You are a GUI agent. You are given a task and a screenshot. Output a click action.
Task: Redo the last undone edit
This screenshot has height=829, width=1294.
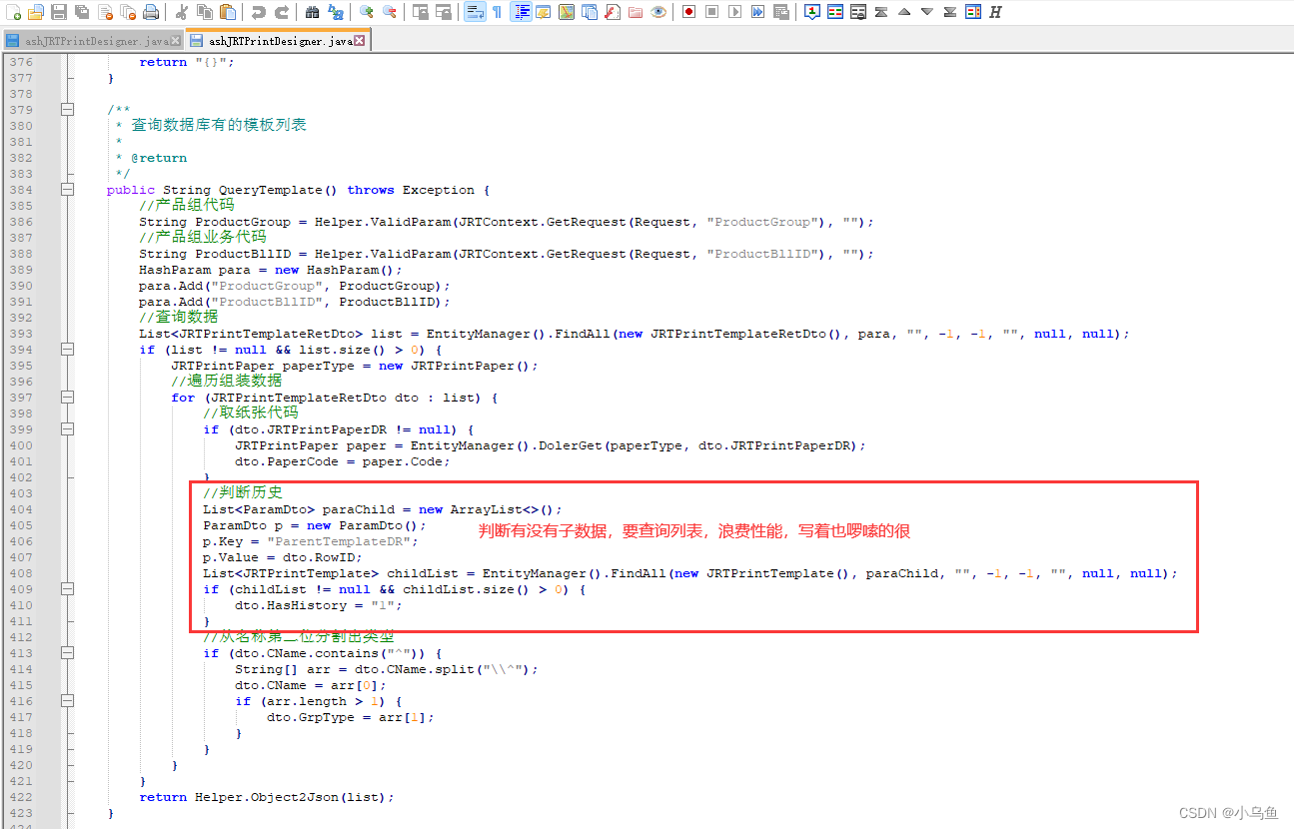[282, 12]
